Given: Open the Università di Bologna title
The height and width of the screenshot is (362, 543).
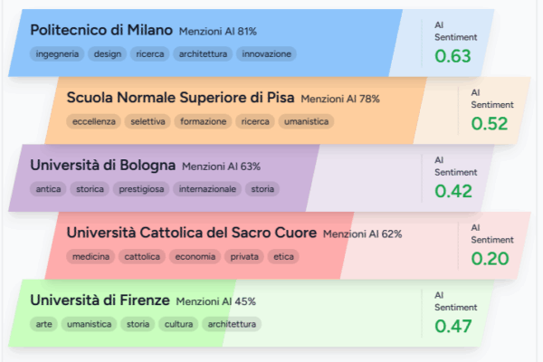Looking at the screenshot, I should pyautogui.click(x=102, y=166).
